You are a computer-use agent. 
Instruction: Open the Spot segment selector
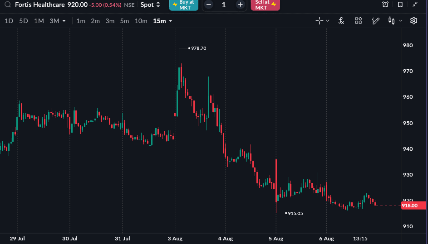click(x=150, y=5)
